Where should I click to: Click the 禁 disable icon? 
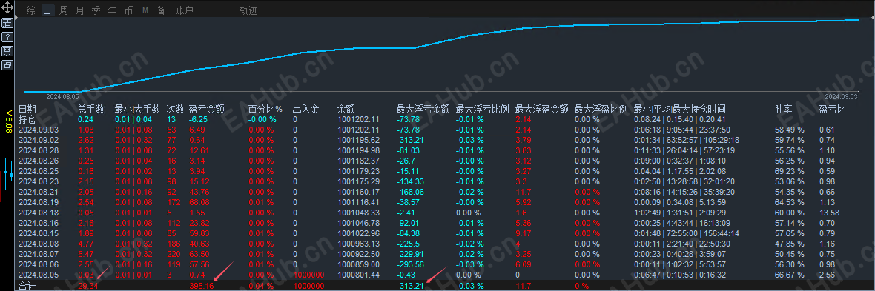coord(7,51)
